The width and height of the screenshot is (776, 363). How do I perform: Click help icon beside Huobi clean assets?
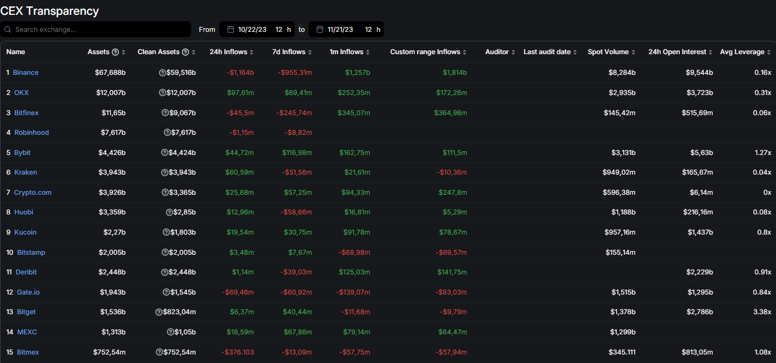(x=169, y=212)
